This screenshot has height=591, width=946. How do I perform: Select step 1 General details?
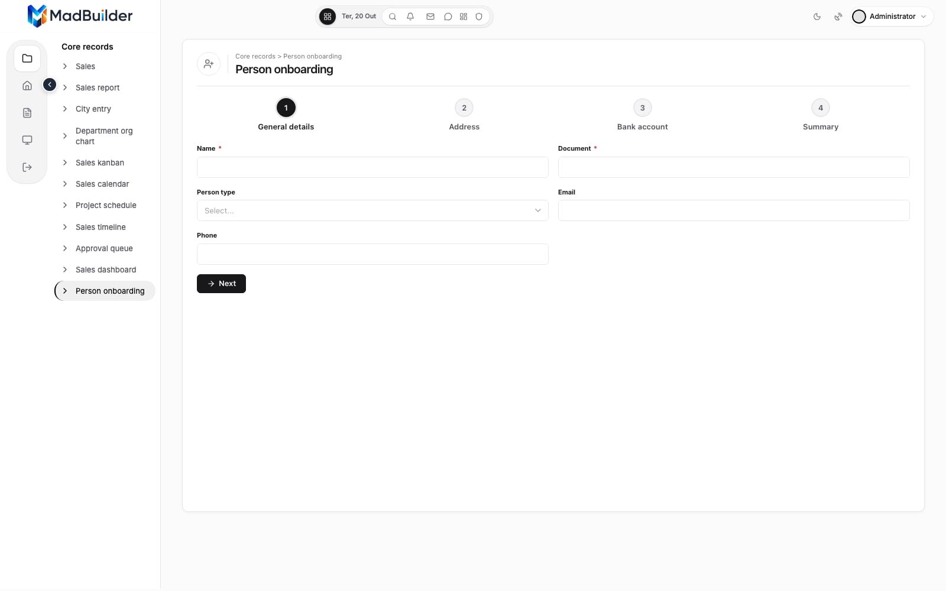[286, 115]
